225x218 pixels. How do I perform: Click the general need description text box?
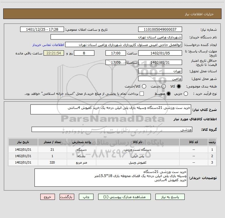coord(111,109)
